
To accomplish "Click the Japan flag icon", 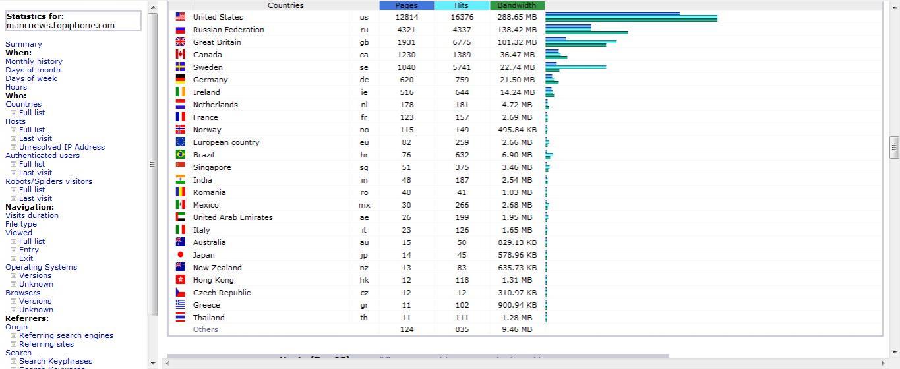I will 180,255.
